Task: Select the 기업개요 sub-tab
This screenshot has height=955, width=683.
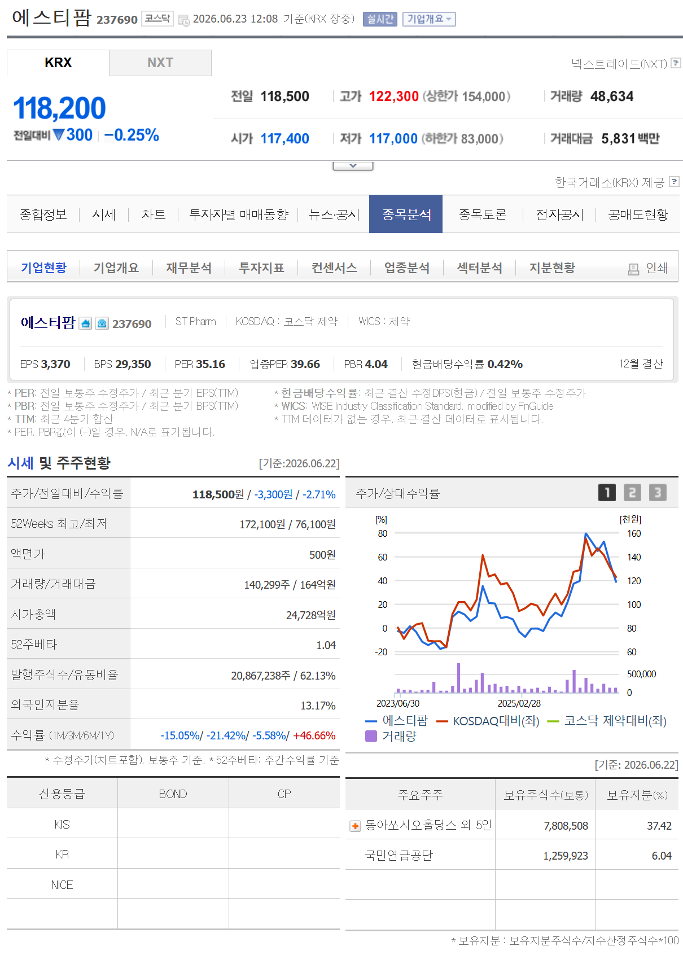Action: (x=116, y=268)
